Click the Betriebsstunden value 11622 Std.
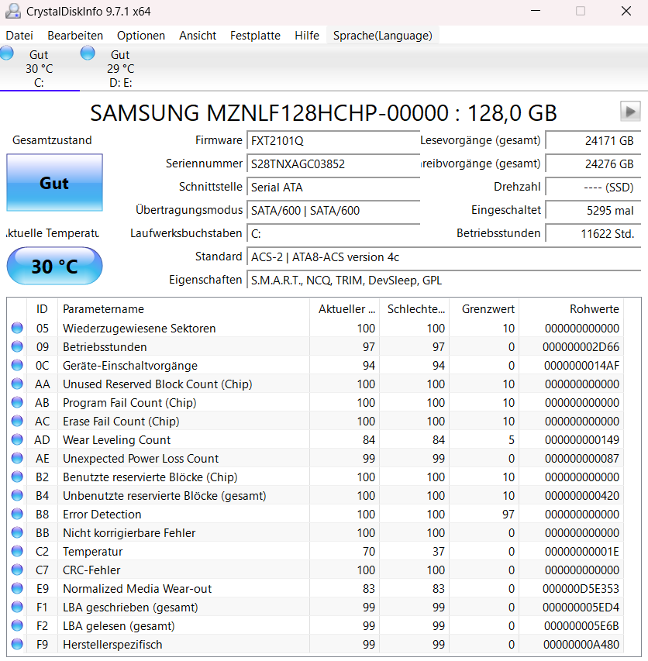 (593, 233)
